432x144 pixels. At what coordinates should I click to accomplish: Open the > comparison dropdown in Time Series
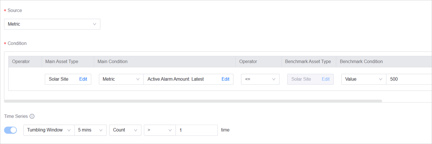(x=160, y=130)
